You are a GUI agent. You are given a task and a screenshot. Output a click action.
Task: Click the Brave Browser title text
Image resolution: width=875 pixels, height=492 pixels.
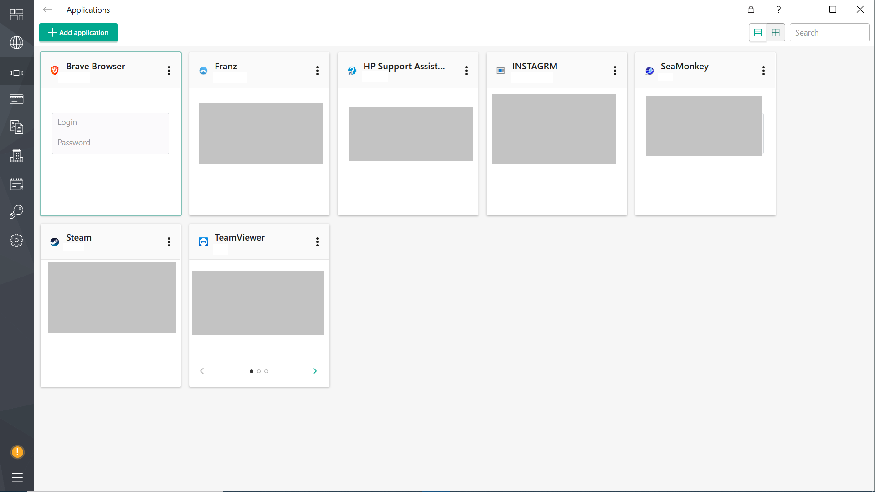(95, 66)
